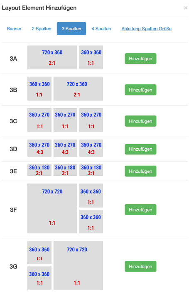
Task: Add layout 3C with Hinzufügen button
Action: [x=140, y=121]
